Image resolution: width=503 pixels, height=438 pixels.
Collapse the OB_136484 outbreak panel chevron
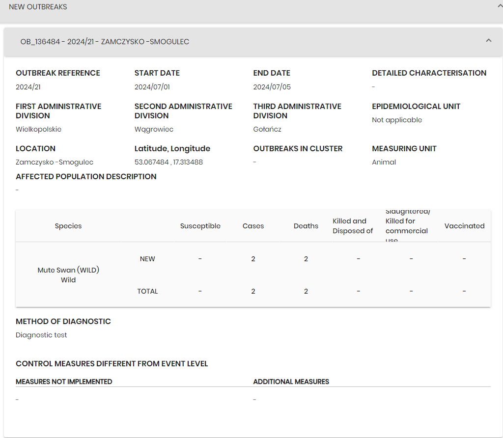click(488, 41)
